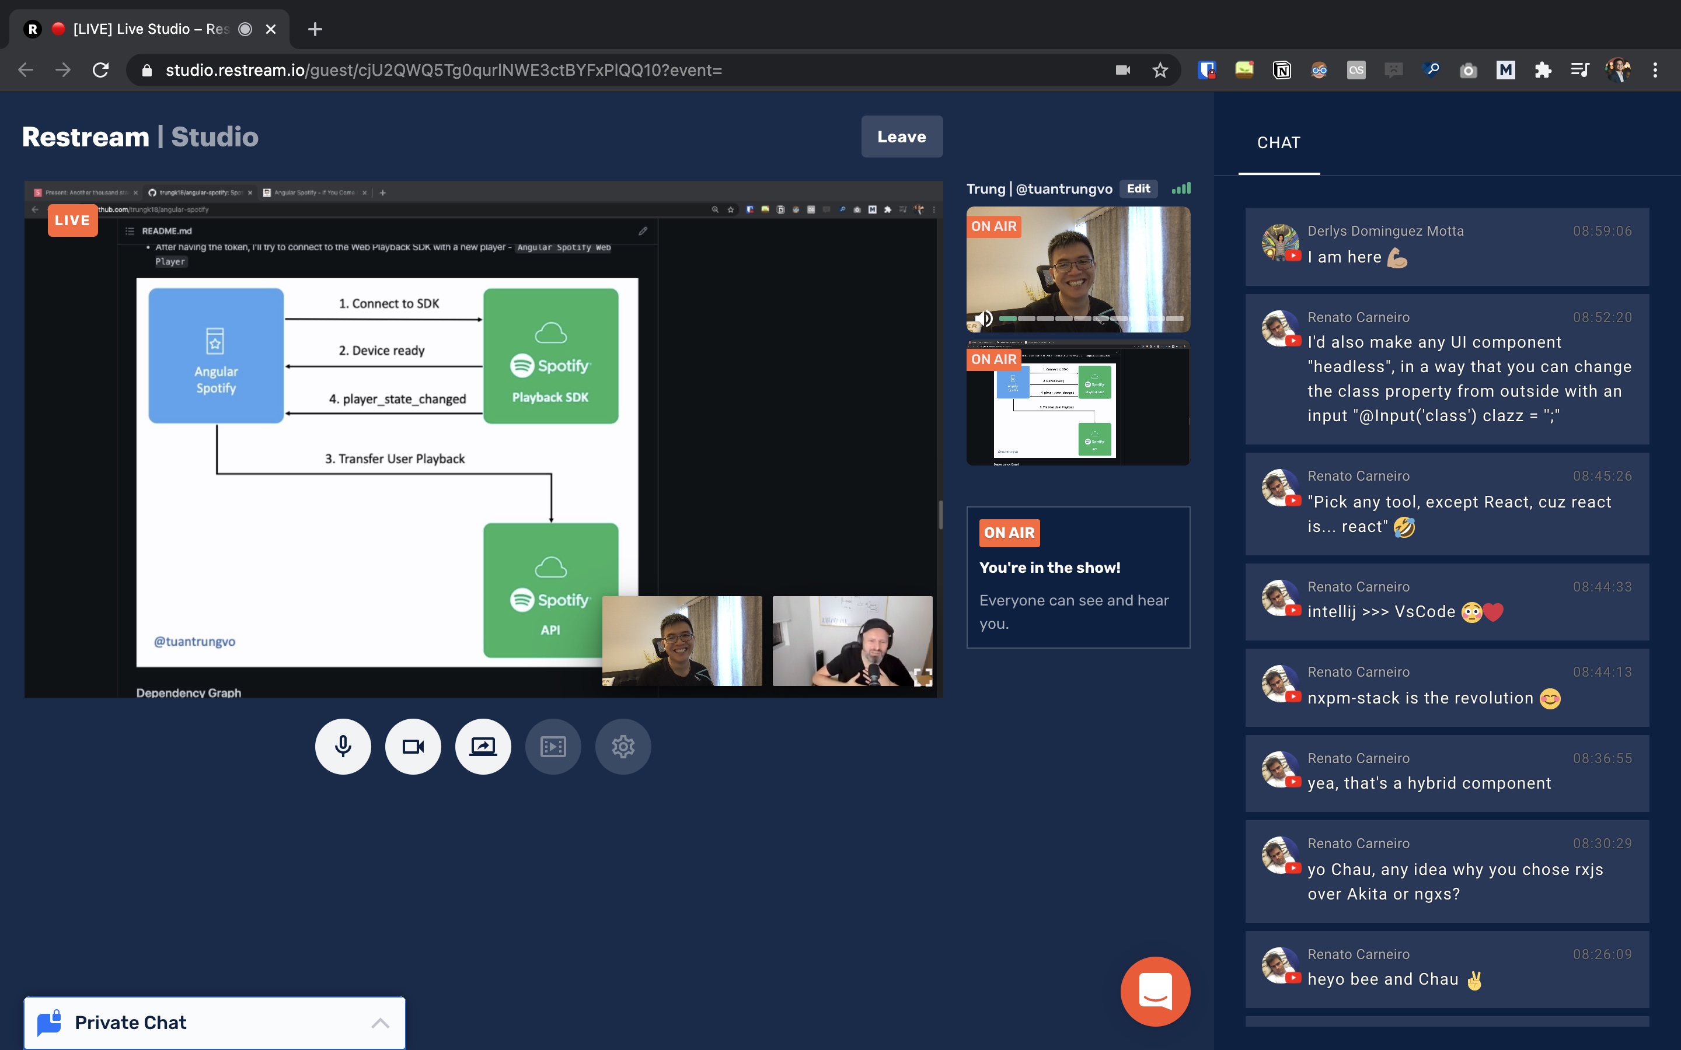Click the microphone icon to mute
This screenshot has height=1050, width=1681.
click(341, 746)
